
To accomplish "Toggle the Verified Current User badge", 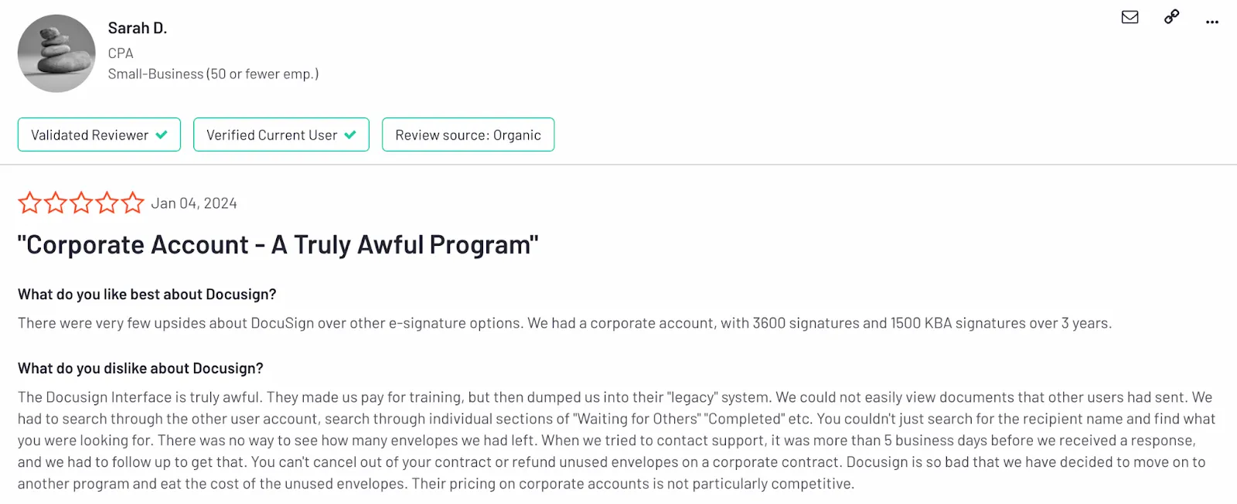I will pyautogui.click(x=281, y=135).
